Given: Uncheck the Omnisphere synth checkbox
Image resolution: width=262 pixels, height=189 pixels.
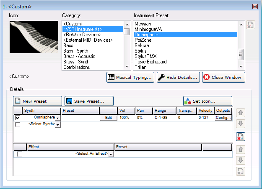Looking at the screenshot, I should tap(18, 118).
